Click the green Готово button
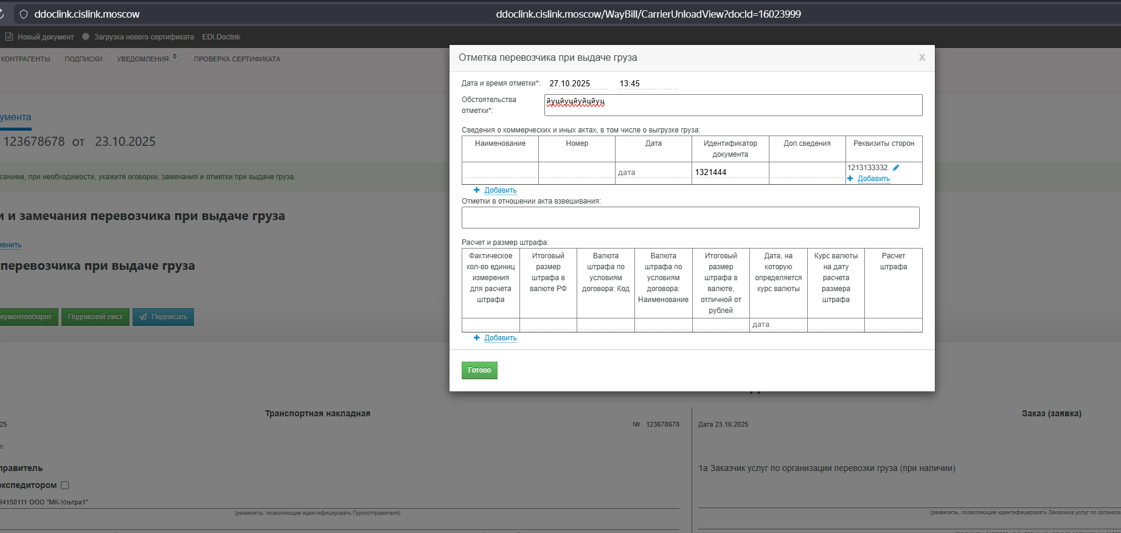Image resolution: width=1121 pixels, height=533 pixels. coord(479,371)
